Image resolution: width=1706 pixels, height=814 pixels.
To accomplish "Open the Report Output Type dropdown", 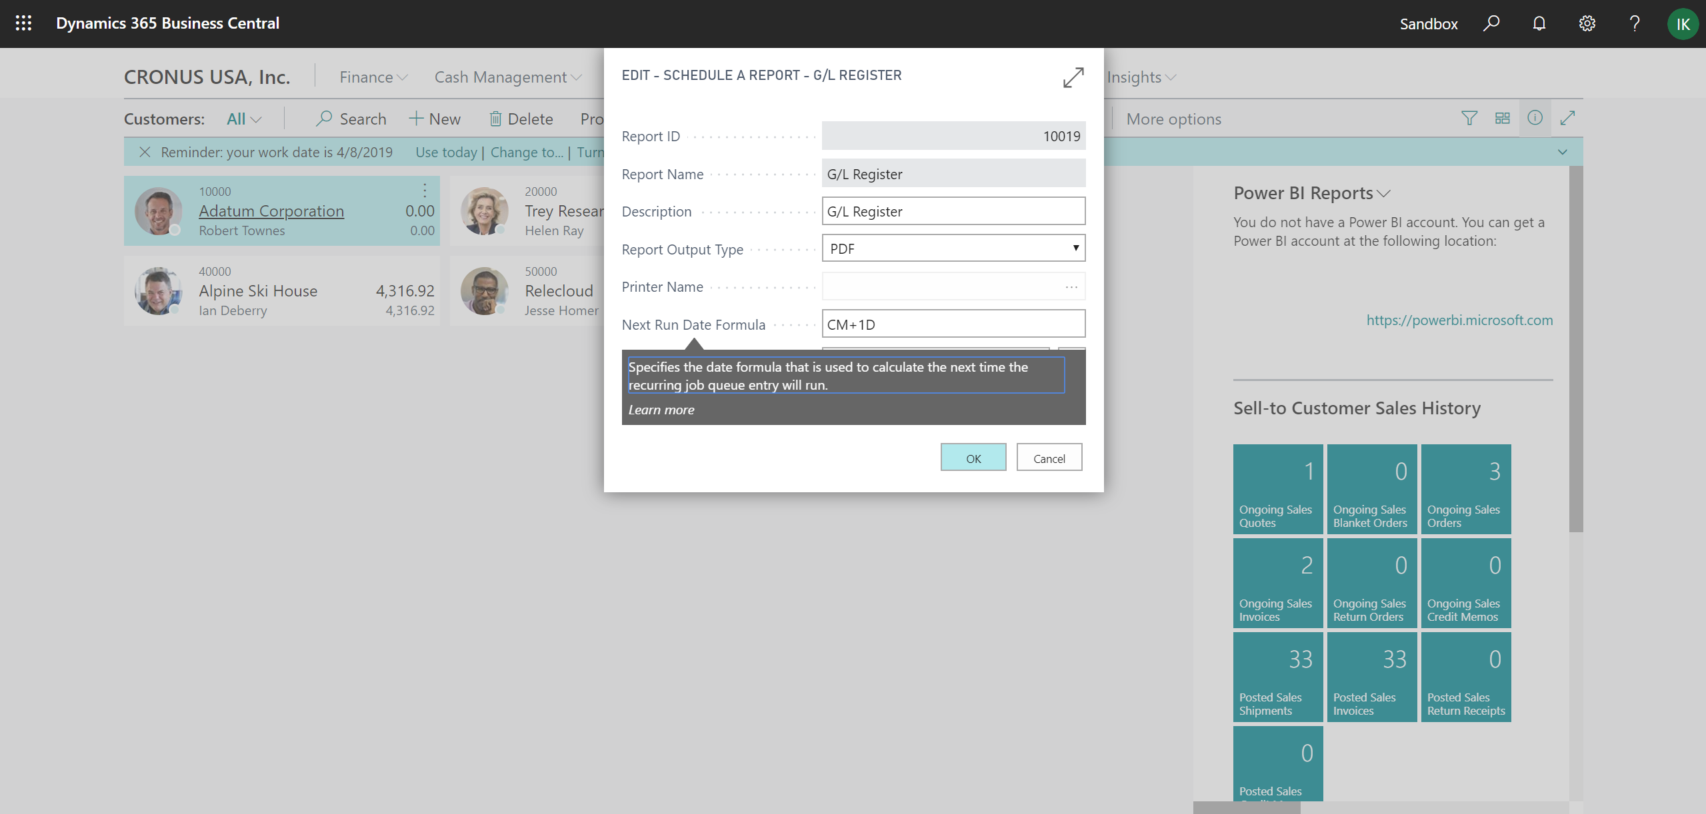I will [1075, 248].
